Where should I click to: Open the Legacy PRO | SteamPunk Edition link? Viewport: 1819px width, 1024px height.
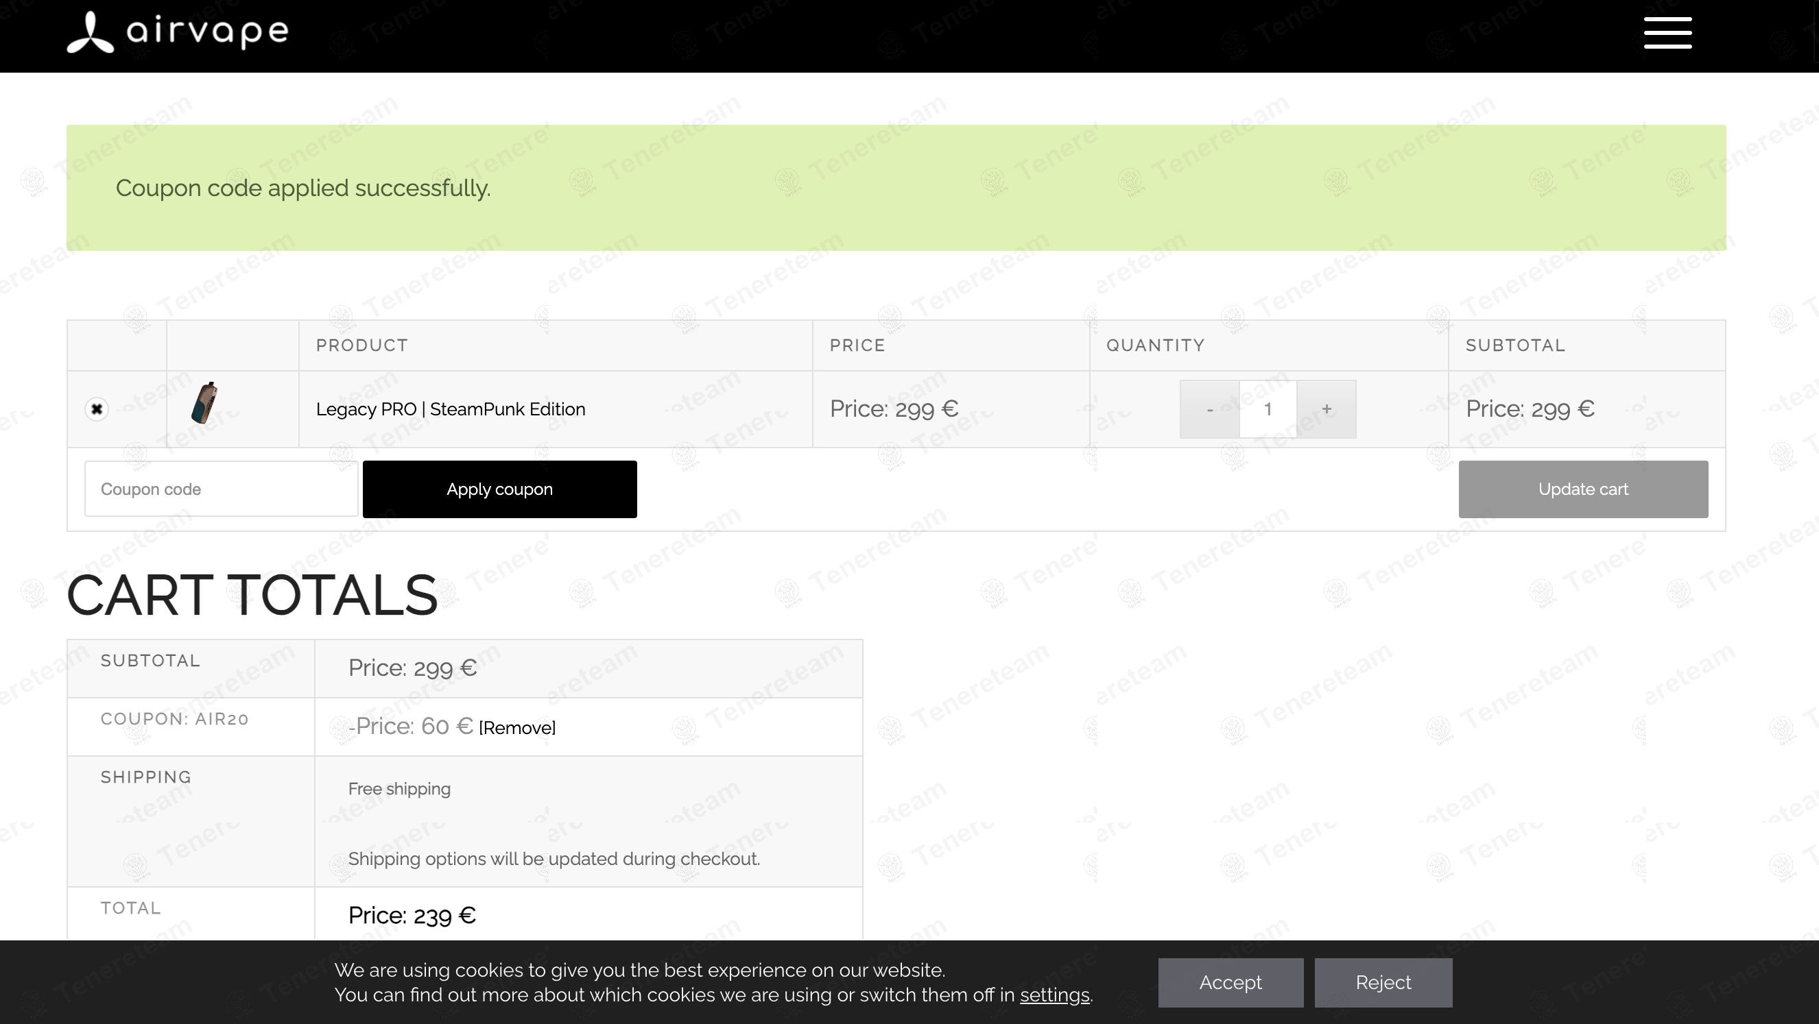[x=451, y=409]
